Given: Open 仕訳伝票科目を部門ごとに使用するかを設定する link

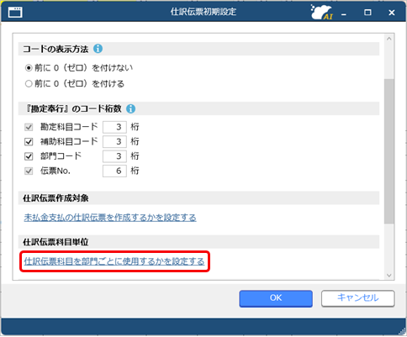Looking at the screenshot, I should pos(114,261).
